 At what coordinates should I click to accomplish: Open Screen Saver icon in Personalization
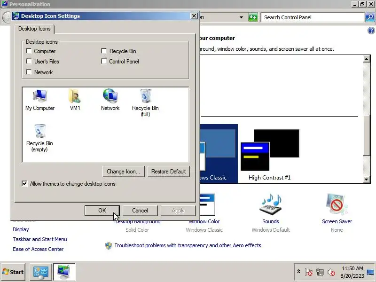(337, 204)
